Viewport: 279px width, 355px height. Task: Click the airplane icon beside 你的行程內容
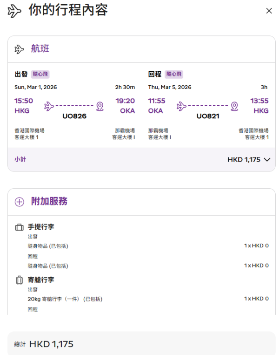(x=14, y=11)
